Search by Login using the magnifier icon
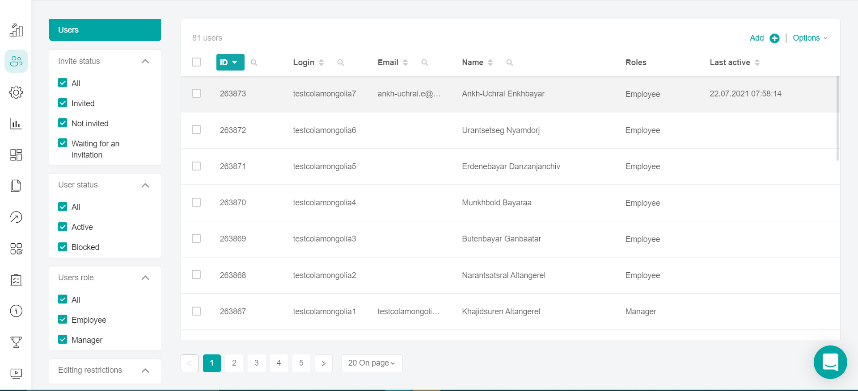The height and width of the screenshot is (391, 858). tap(341, 62)
